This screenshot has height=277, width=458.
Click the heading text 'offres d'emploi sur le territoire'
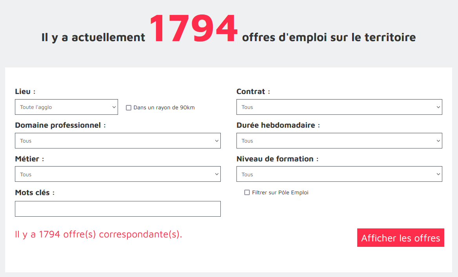(x=329, y=38)
